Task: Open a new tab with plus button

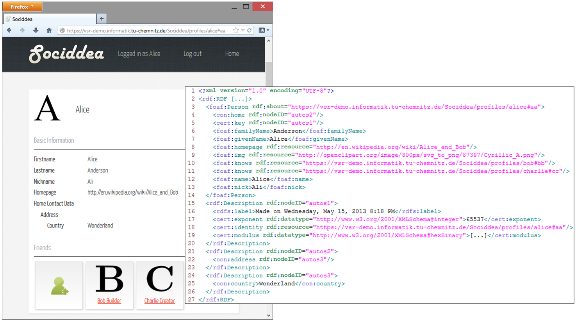Action: point(102,18)
